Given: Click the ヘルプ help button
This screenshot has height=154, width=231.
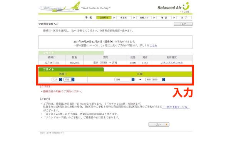Looking at the screenshot, I should [183, 24].
